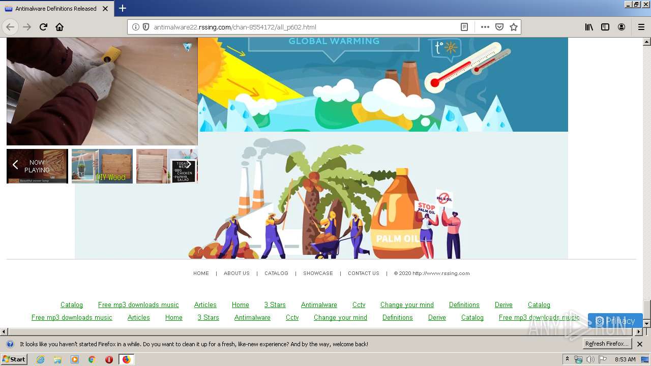The width and height of the screenshot is (651, 366).
Task: Open Antimalware link in first row
Action: tap(319, 305)
